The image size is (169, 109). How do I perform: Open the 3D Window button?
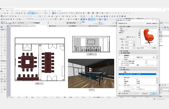[5, 16]
